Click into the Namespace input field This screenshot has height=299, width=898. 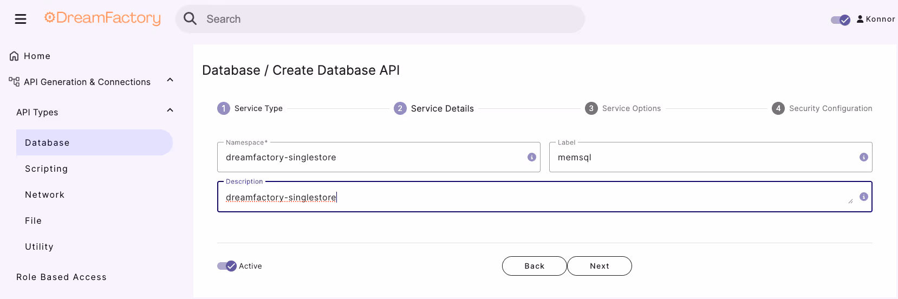pos(374,158)
